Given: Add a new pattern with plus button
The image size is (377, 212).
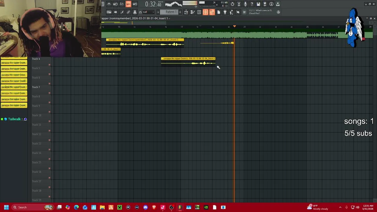Looking at the screenshot, I should point(180,12).
